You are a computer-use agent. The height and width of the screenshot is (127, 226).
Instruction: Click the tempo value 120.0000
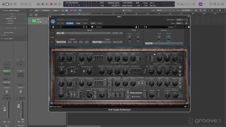pyautogui.click(x=127, y=3)
